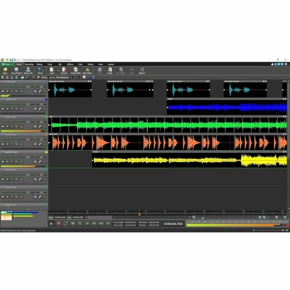Image resolution: width=290 pixels, height=290 pixels.
Task: Click the zoom-to-fit magnifier at the far right
Action: click(285, 217)
